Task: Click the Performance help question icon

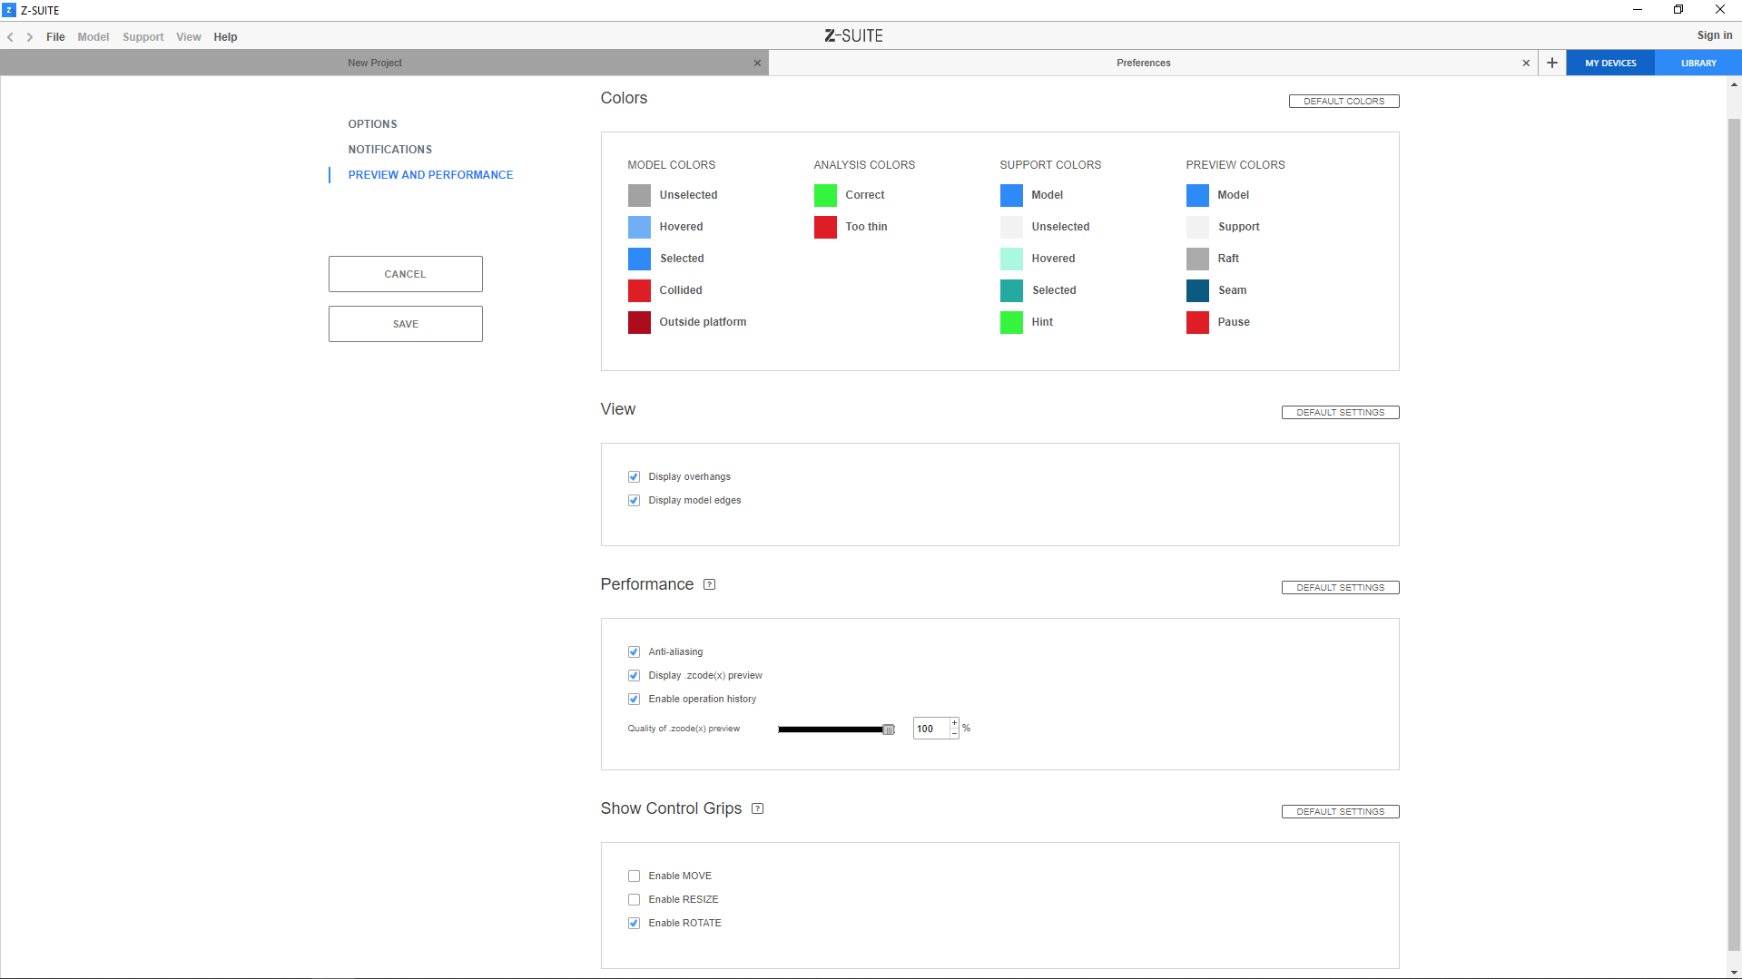Action: [x=710, y=584]
